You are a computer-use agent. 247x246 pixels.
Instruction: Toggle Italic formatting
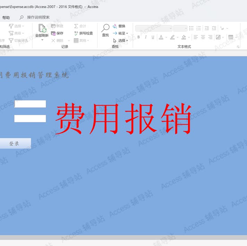coord(146,37)
